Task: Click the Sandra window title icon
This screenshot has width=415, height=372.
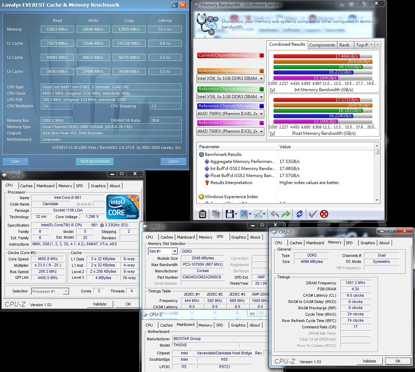Action: coord(196,5)
